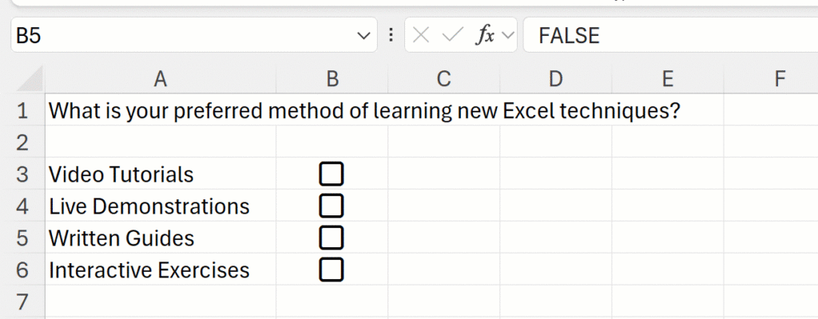The image size is (818, 319).
Task: Click the three-dot handle beside Name Box
Action: coord(391,35)
